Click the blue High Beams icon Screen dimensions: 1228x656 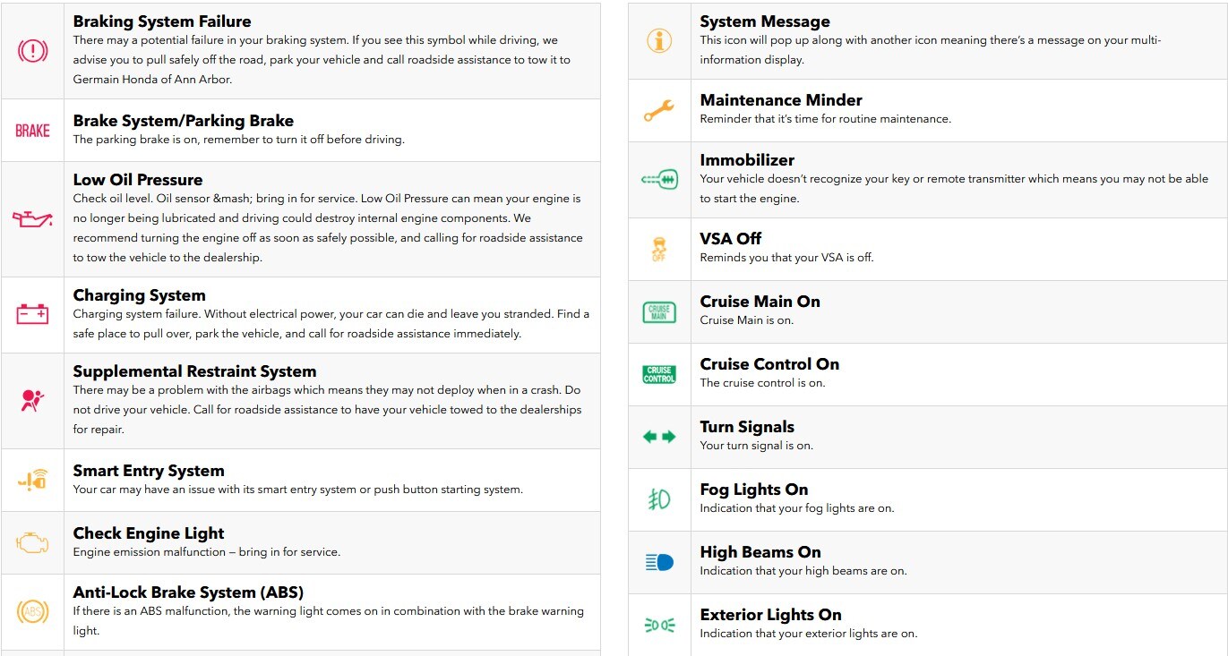(659, 562)
